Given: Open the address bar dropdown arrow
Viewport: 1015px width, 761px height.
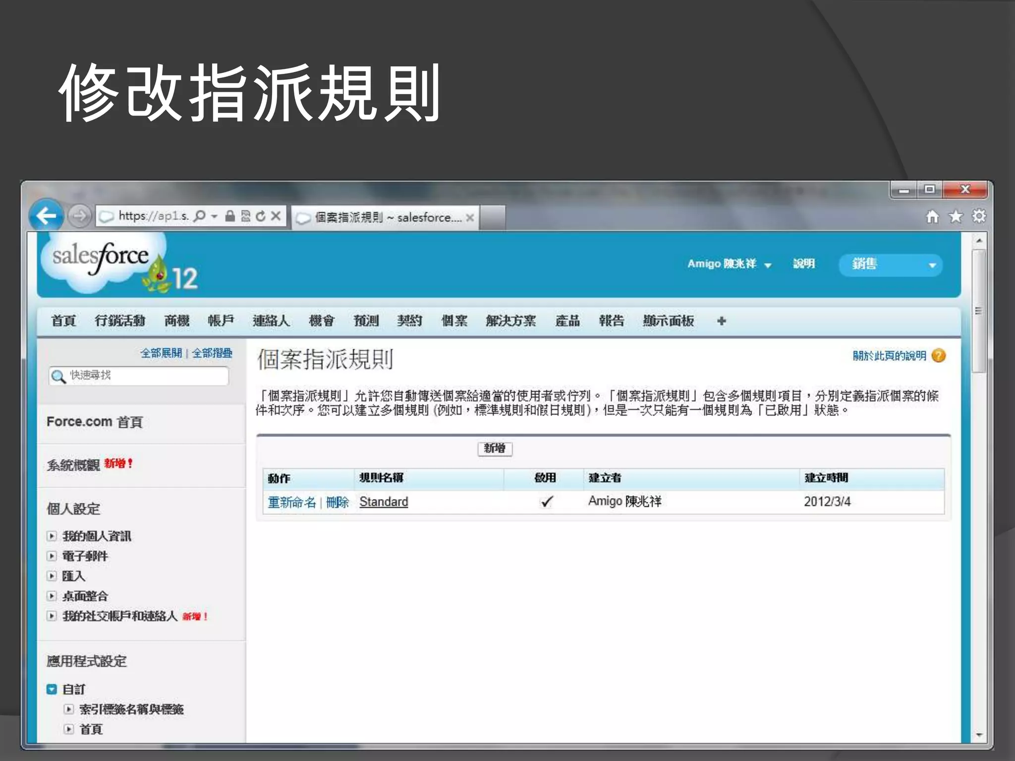Looking at the screenshot, I should point(215,217).
